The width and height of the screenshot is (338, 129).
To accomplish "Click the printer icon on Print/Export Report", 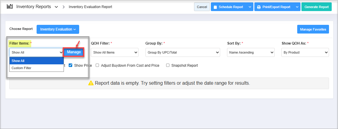I will click(x=259, y=7).
